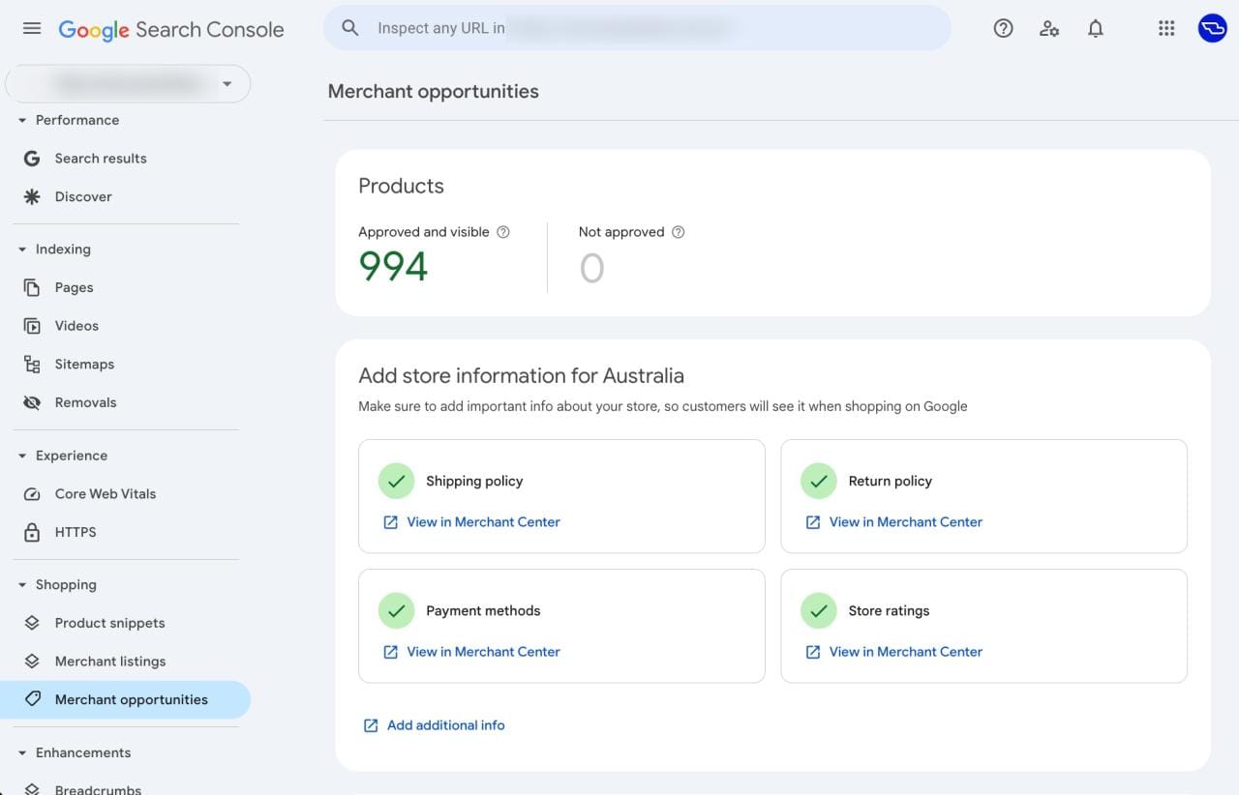The image size is (1239, 795).
Task: Click the search magnifier icon
Action: tap(350, 28)
